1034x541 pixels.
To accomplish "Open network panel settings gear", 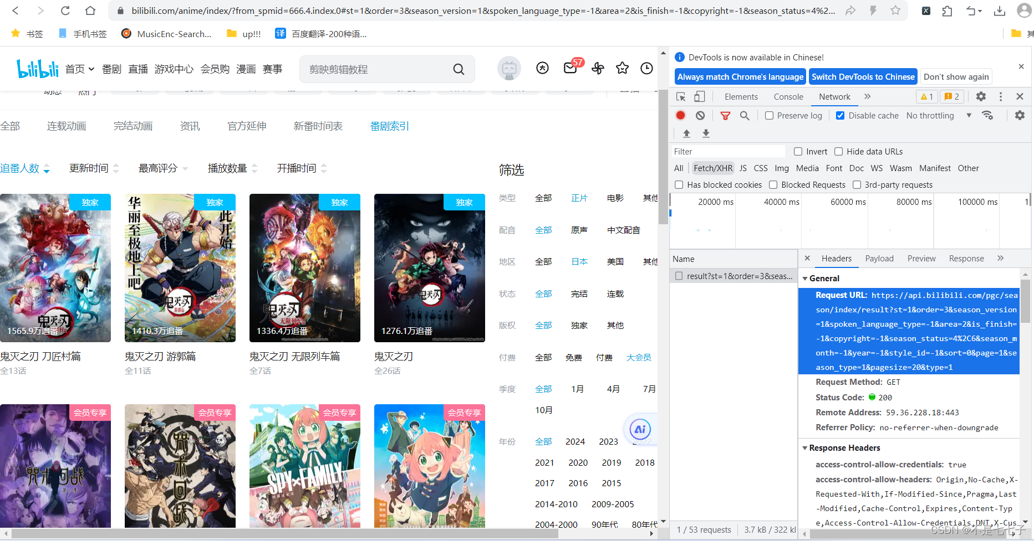I will (x=1020, y=115).
